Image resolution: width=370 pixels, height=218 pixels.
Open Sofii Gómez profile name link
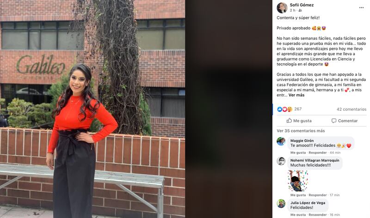[302, 5]
